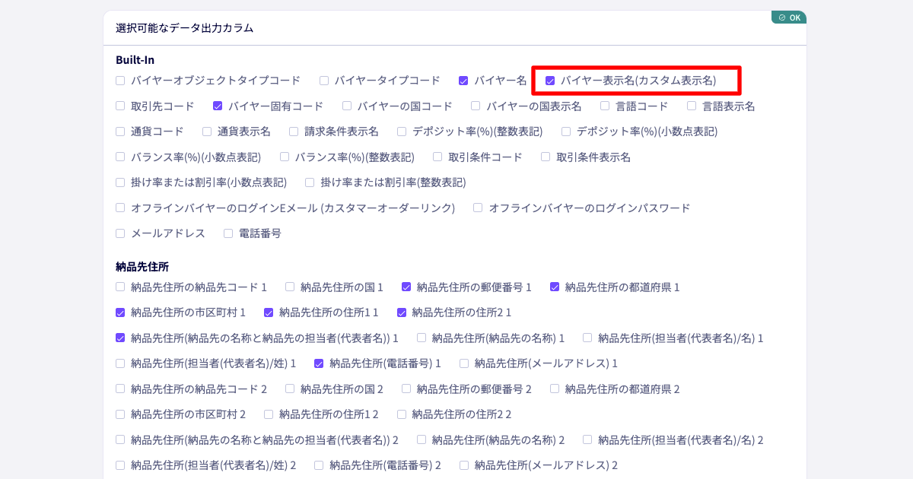This screenshot has width=913, height=479.
Task: Check 納品先住所の納品先コード 1 checkbox
Action: click(x=120, y=287)
